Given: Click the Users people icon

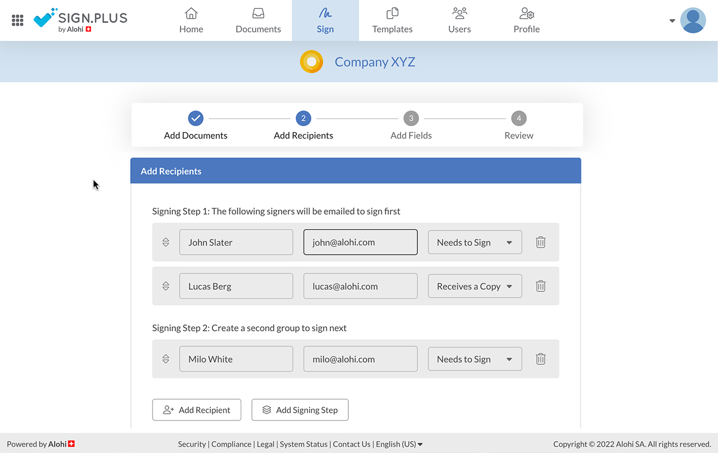Looking at the screenshot, I should click(x=459, y=12).
